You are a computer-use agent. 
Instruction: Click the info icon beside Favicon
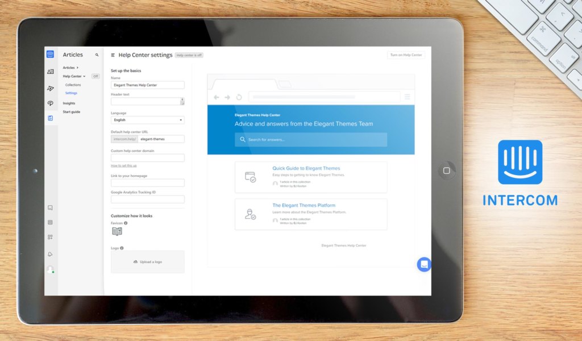click(x=126, y=223)
